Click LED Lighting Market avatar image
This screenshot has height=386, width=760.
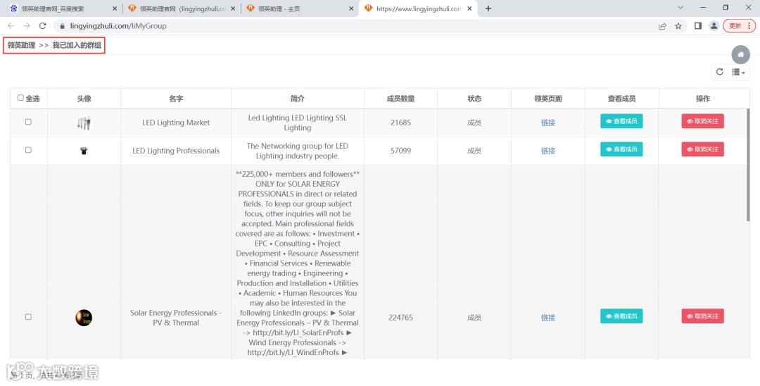pos(84,123)
